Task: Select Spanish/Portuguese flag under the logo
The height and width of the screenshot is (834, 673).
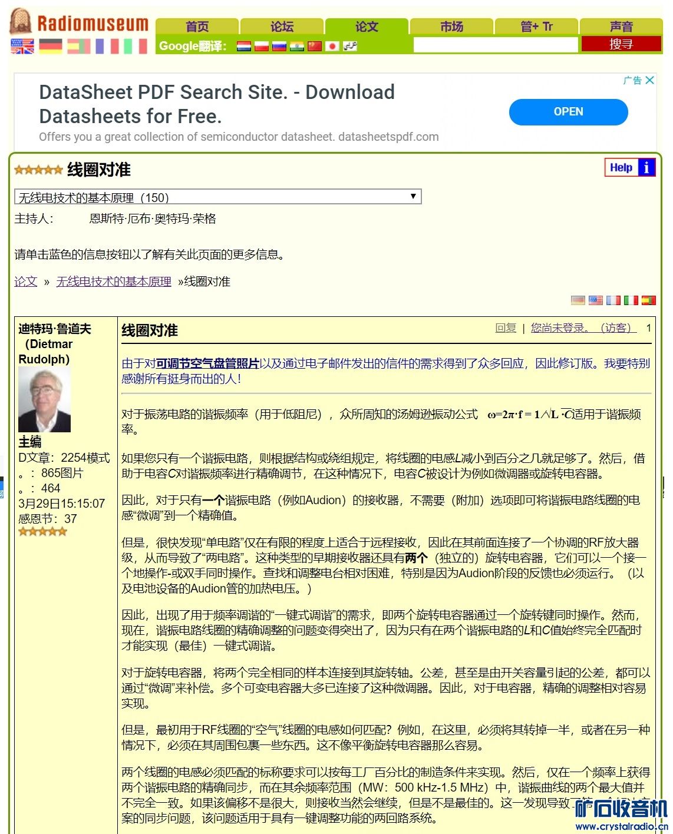Action: click(78, 47)
